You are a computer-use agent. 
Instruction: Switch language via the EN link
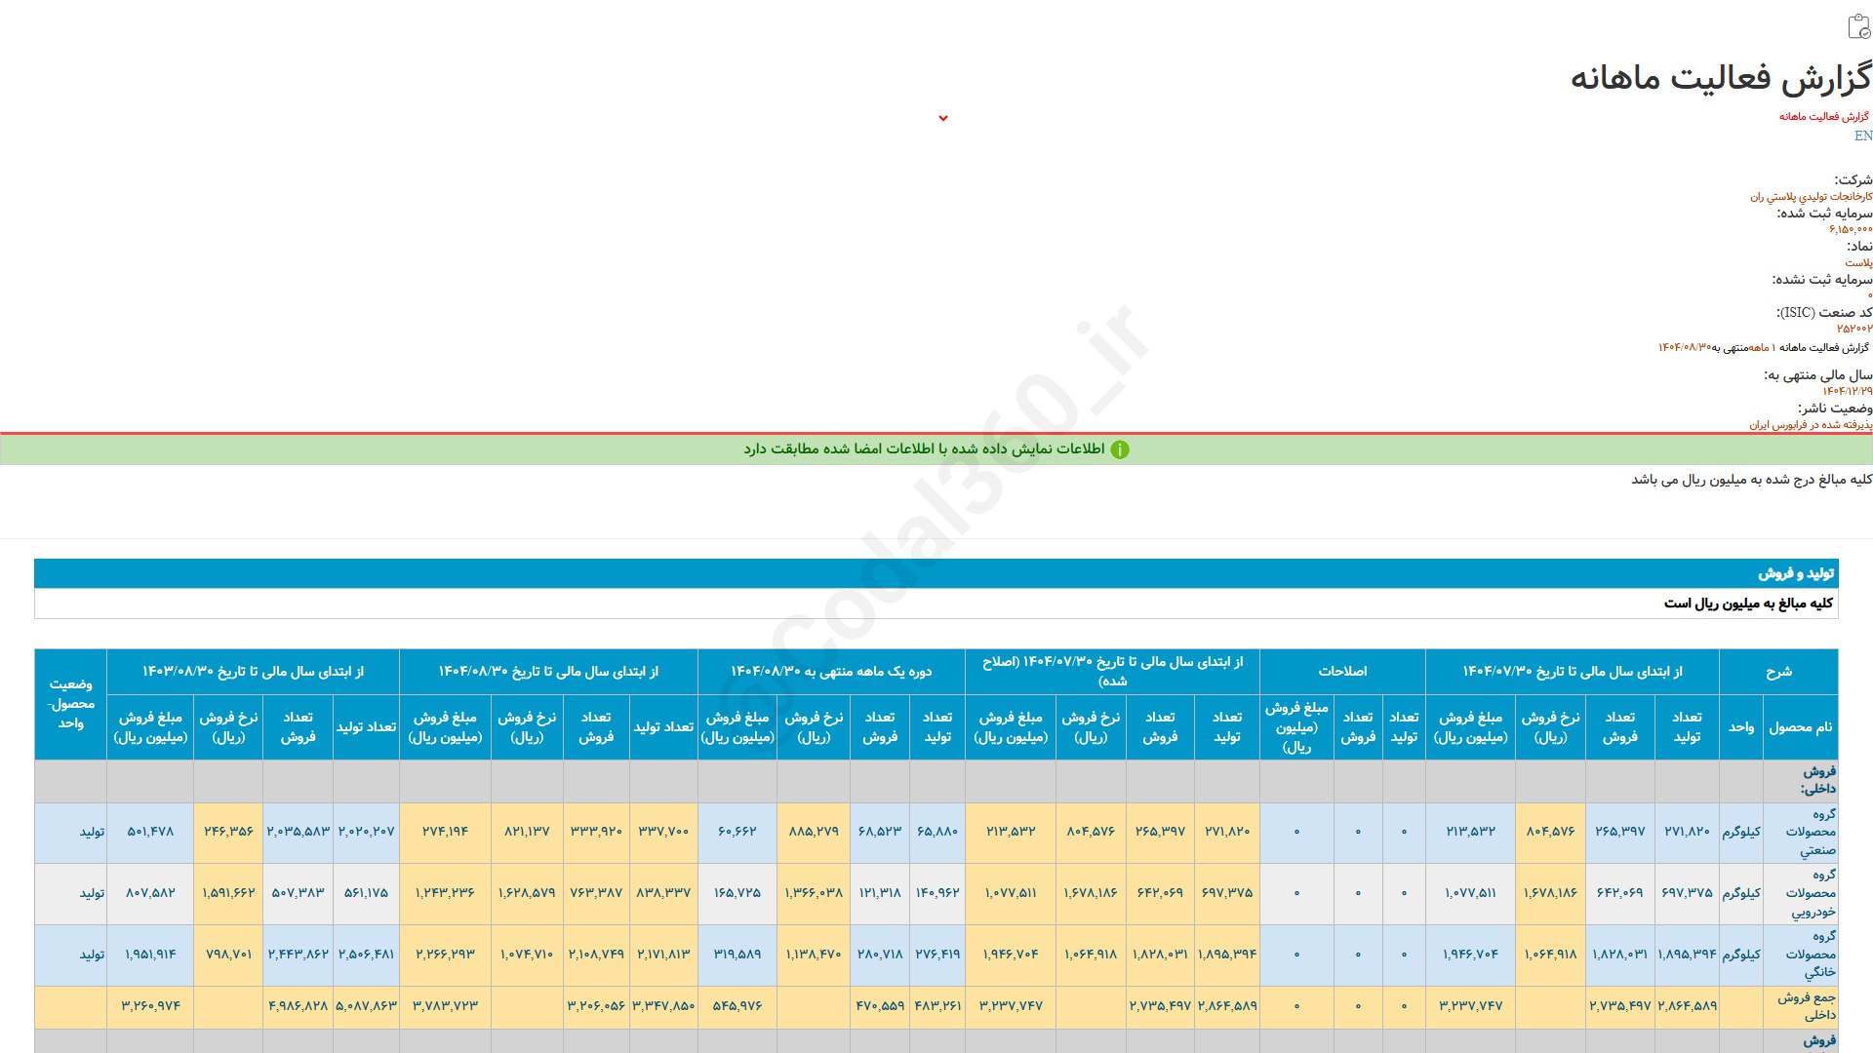coord(1862,136)
